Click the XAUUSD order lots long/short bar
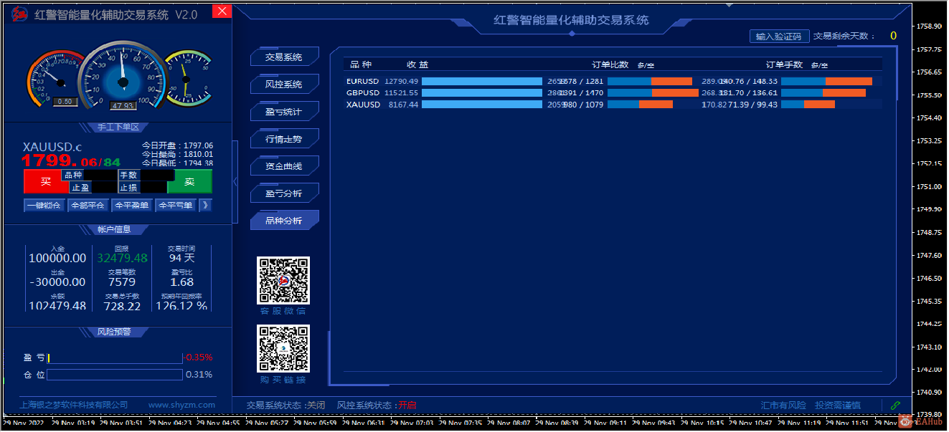The width and height of the screenshot is (949, 432). click(808, 105)
